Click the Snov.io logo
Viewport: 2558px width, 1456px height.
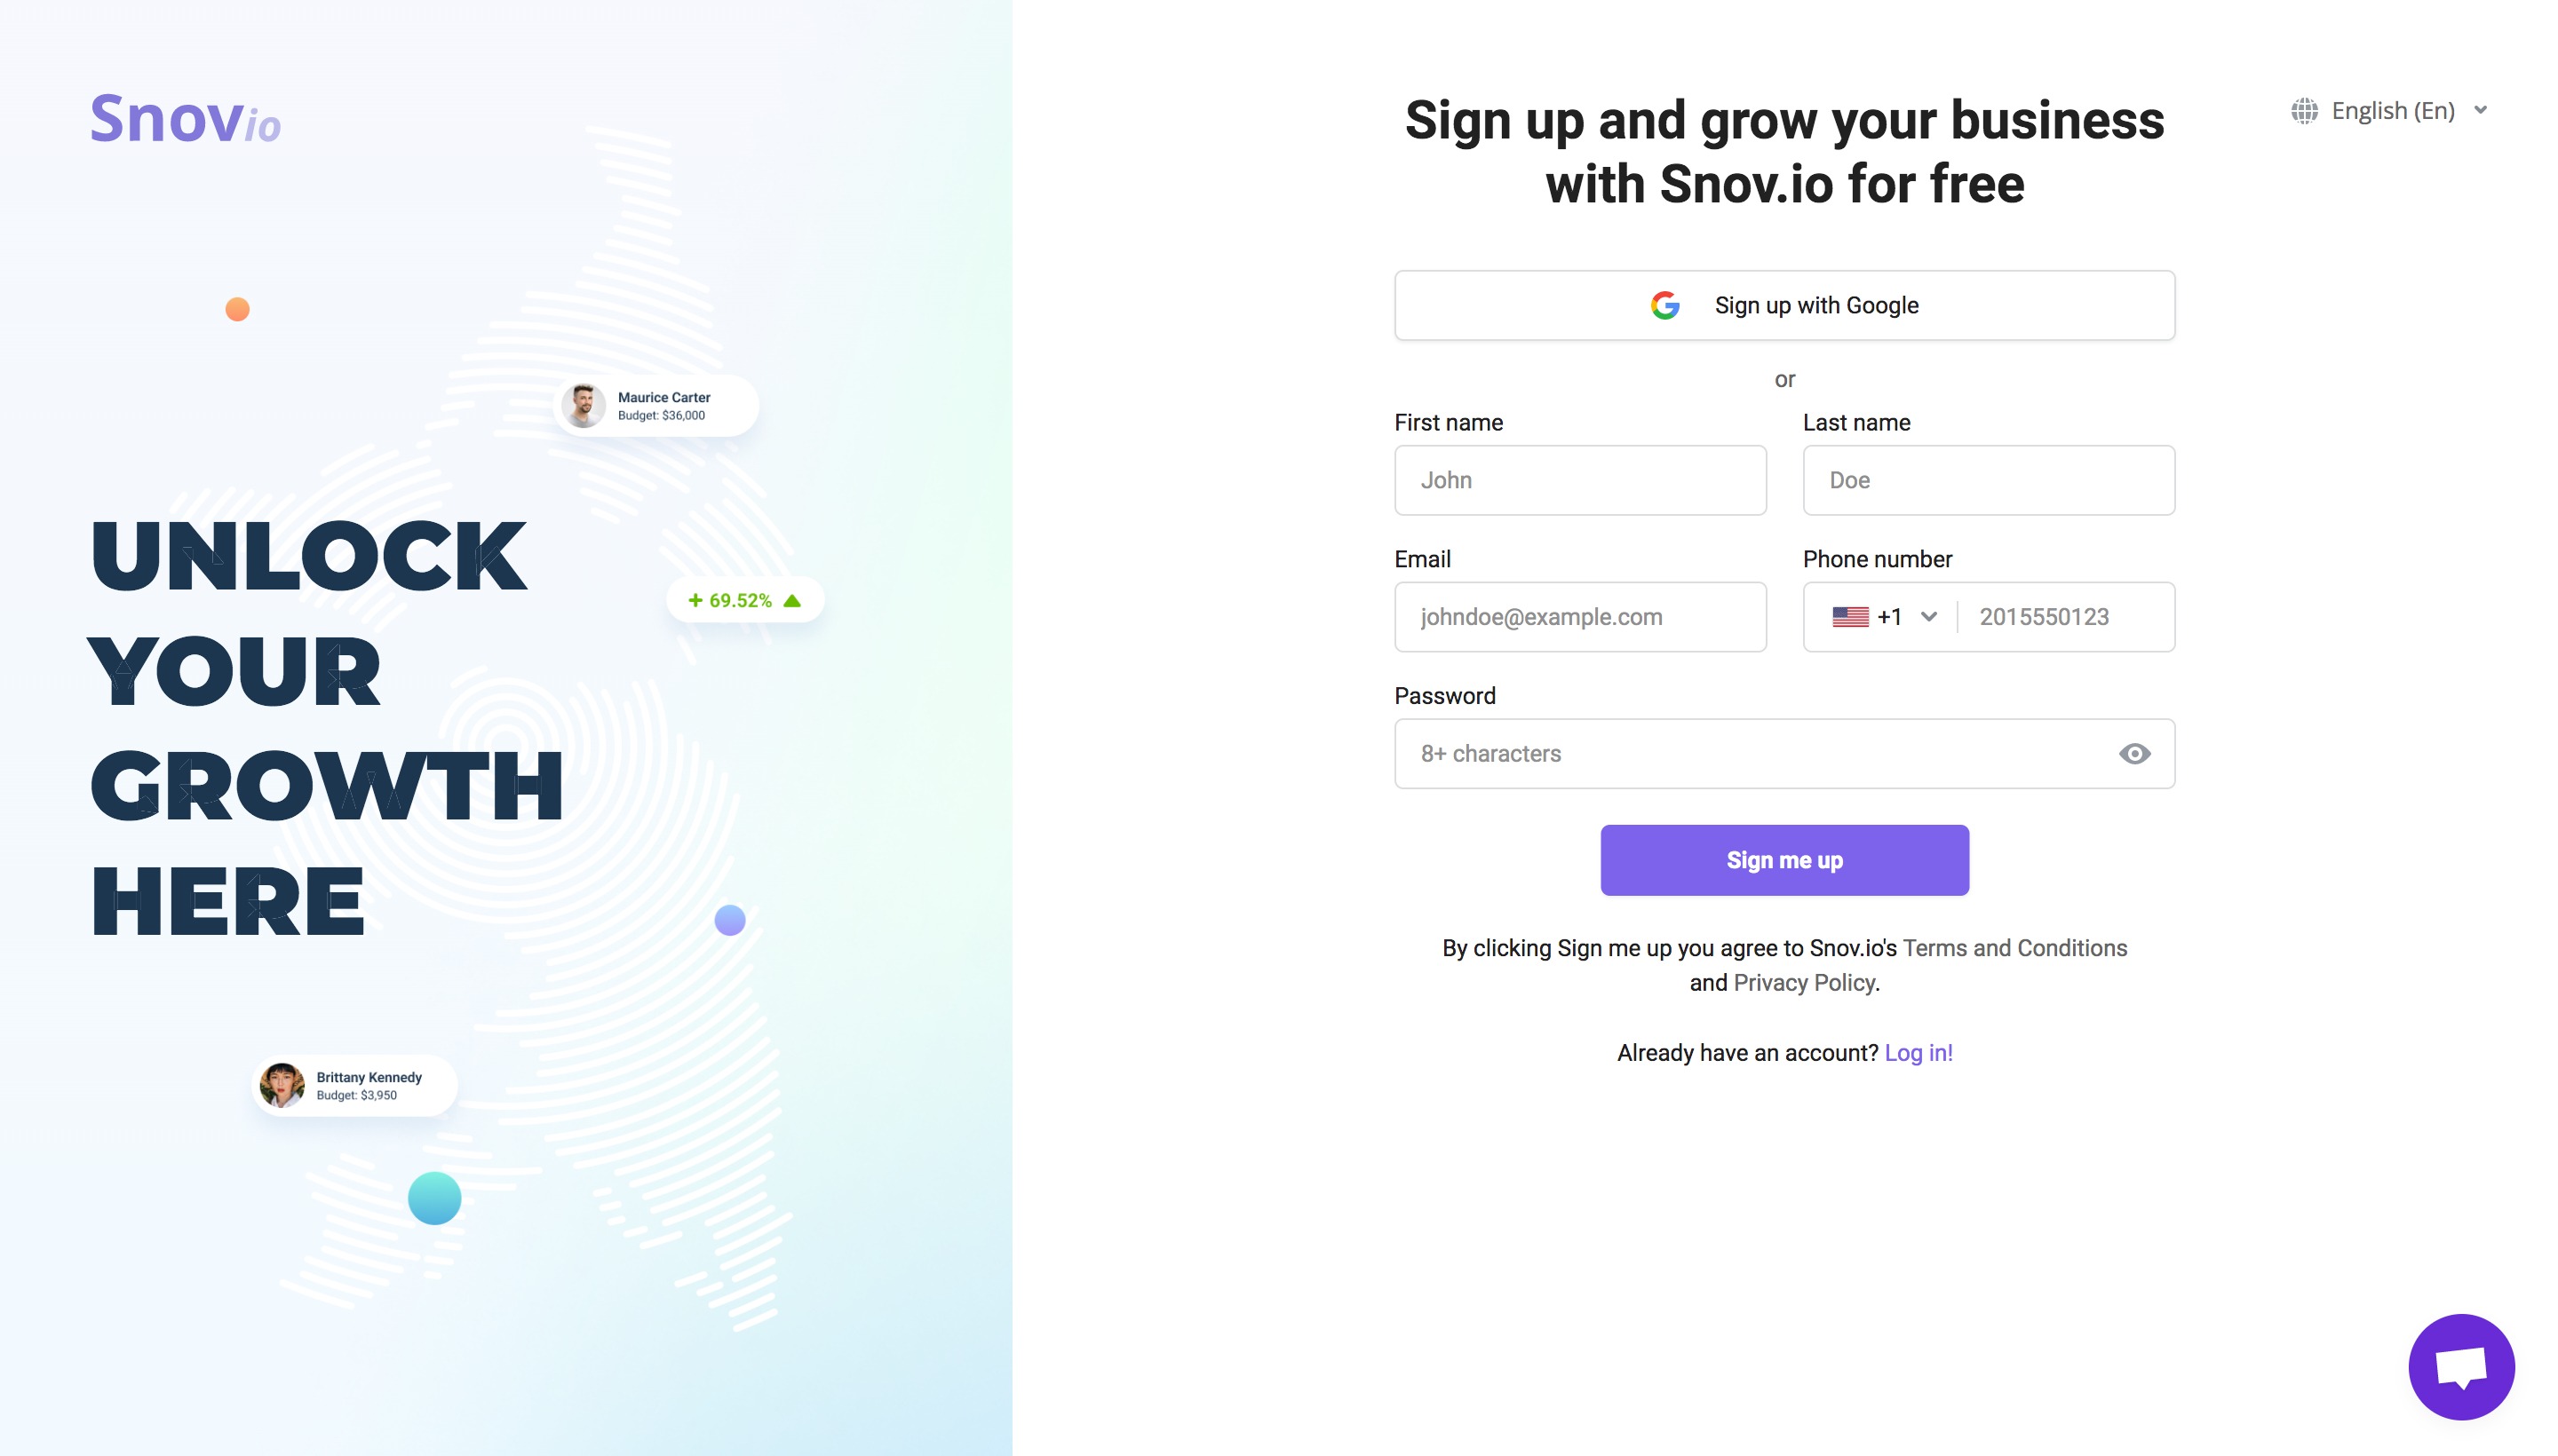point(185,120)
